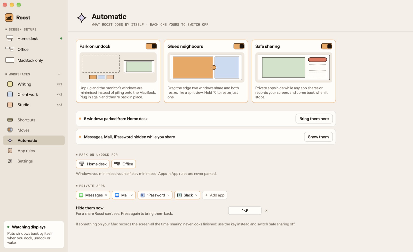Click the Writing workspace yellow swatch
This screenshot has width=413, height=252.
click(x=10, y=84)
